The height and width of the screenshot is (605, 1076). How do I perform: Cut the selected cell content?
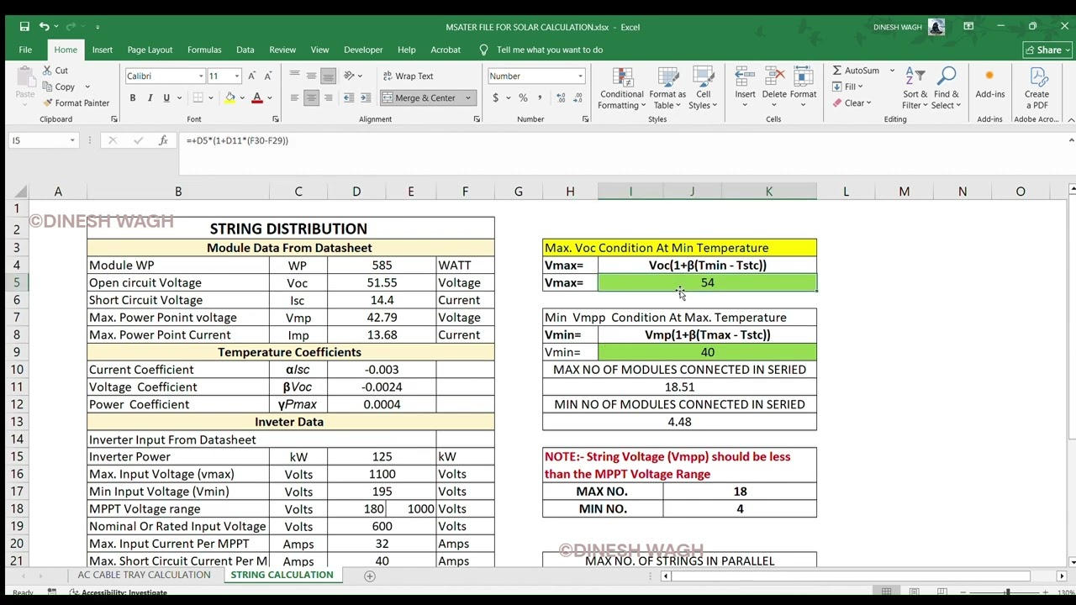55,71
